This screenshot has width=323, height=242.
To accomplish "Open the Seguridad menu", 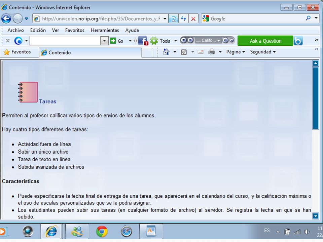I will pyautogui.click(x=263, y=52).
